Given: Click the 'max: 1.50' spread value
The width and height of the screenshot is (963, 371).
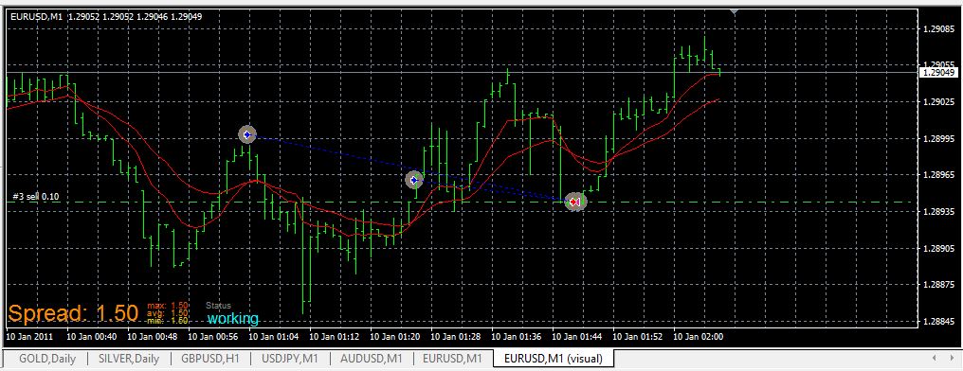Looking at the screenshot, I should tap(168, 305).
